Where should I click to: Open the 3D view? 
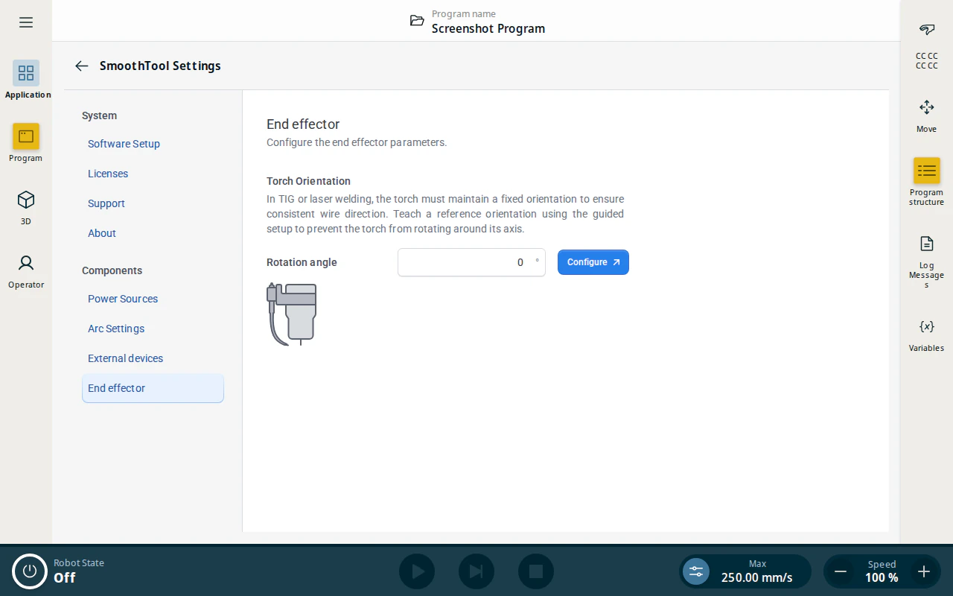tap(26, 206)
